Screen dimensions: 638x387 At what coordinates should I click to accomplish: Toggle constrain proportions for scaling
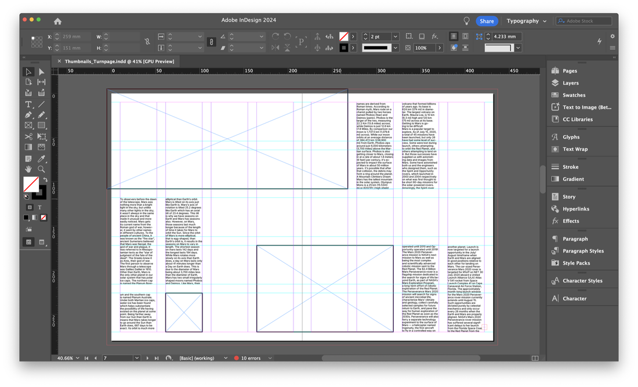tap(211, 42)
